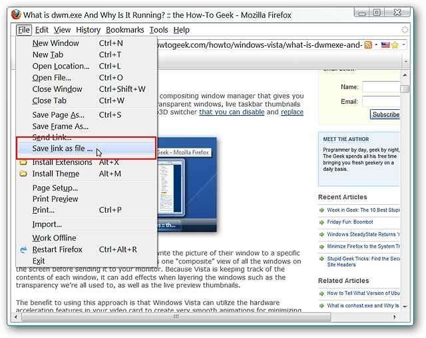The height and width of the screenshot is (338, 426).
Task: Click the Subscribe button
Action: (x=385, y=114)
